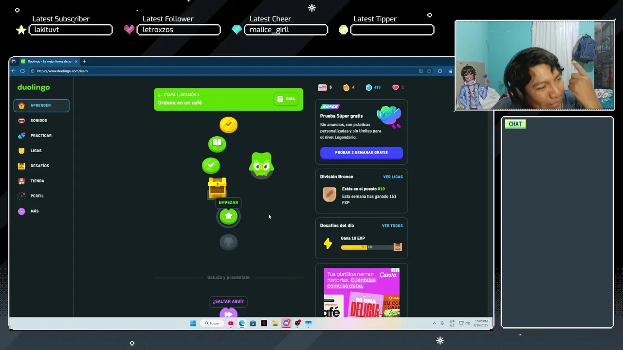Open the Ver ligas link
623x350 pixels.
point(393,177)
